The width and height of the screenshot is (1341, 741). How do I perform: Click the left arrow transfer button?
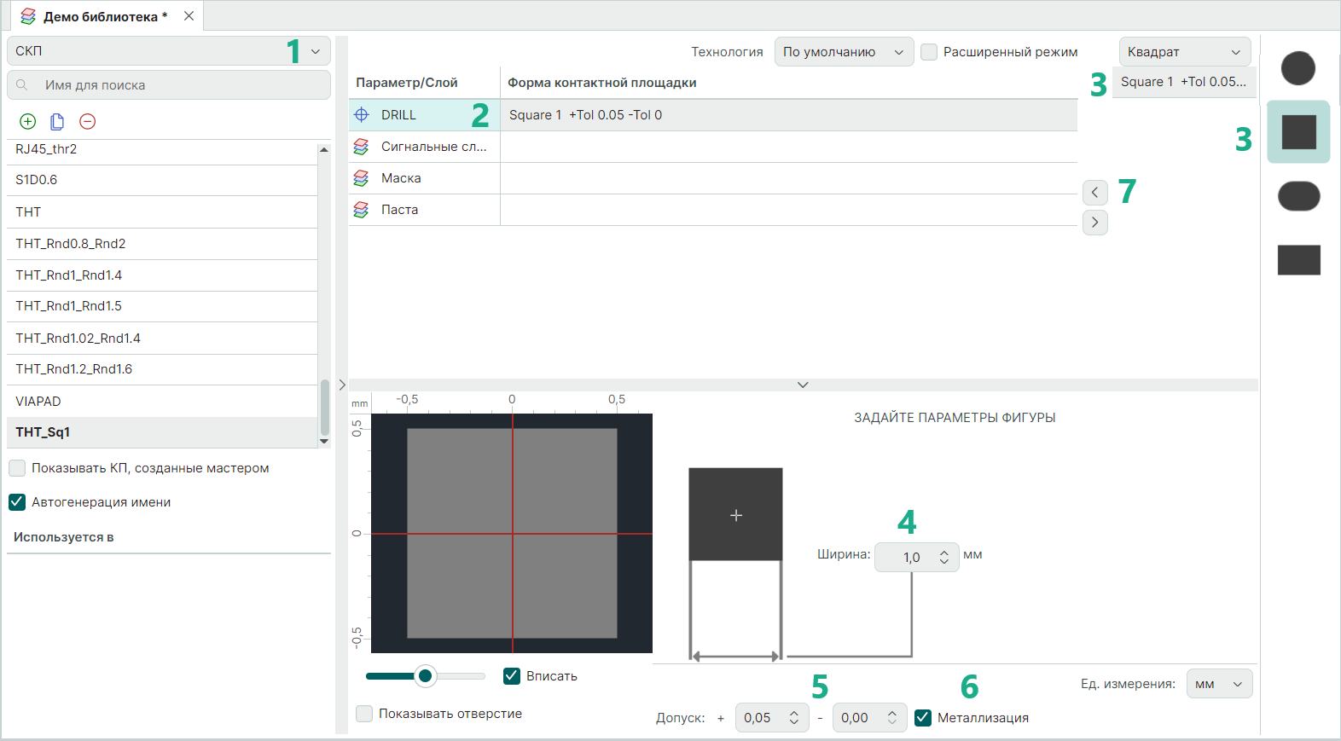(1094, 193)
